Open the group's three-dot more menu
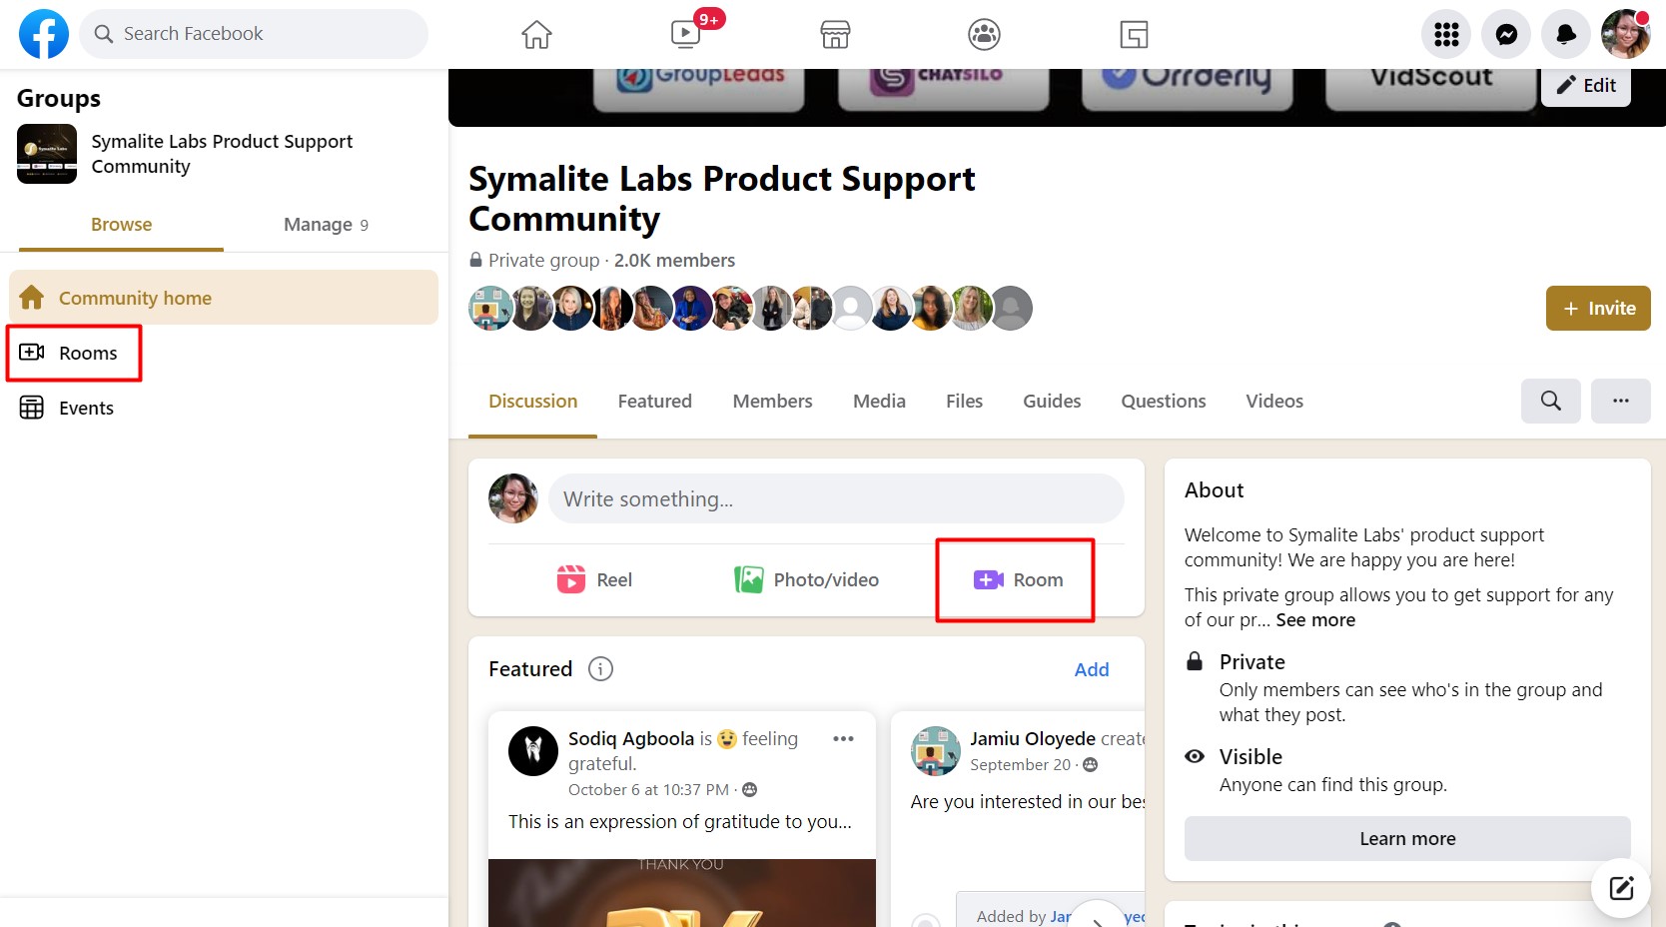 pyautogui.click(x=1620, y=402)
